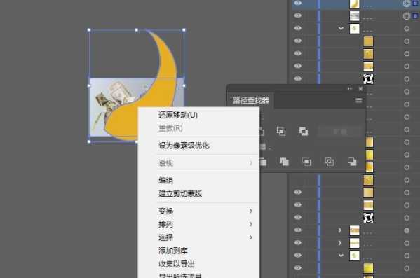Image resolution: width=420 pixels, height=278 pixels.
Task: Click target circle of bottommost layer row
Action: point(407,268)
